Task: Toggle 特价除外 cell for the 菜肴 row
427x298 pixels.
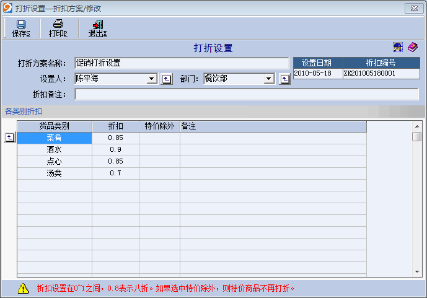Action: point(159,138)
